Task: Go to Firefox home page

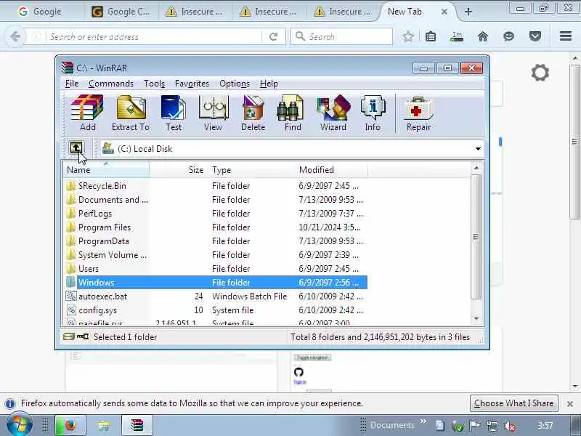Action: tap(482, 36)
